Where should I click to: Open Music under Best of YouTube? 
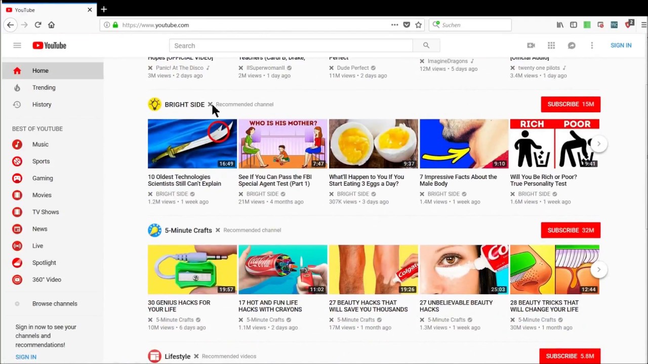click(53, 145)
